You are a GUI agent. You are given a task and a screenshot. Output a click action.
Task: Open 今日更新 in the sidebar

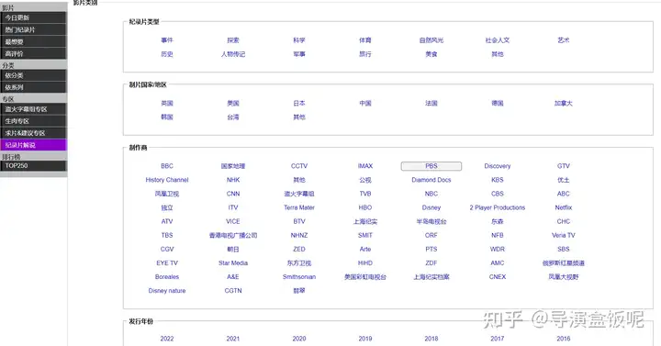[x=33, y=17]
